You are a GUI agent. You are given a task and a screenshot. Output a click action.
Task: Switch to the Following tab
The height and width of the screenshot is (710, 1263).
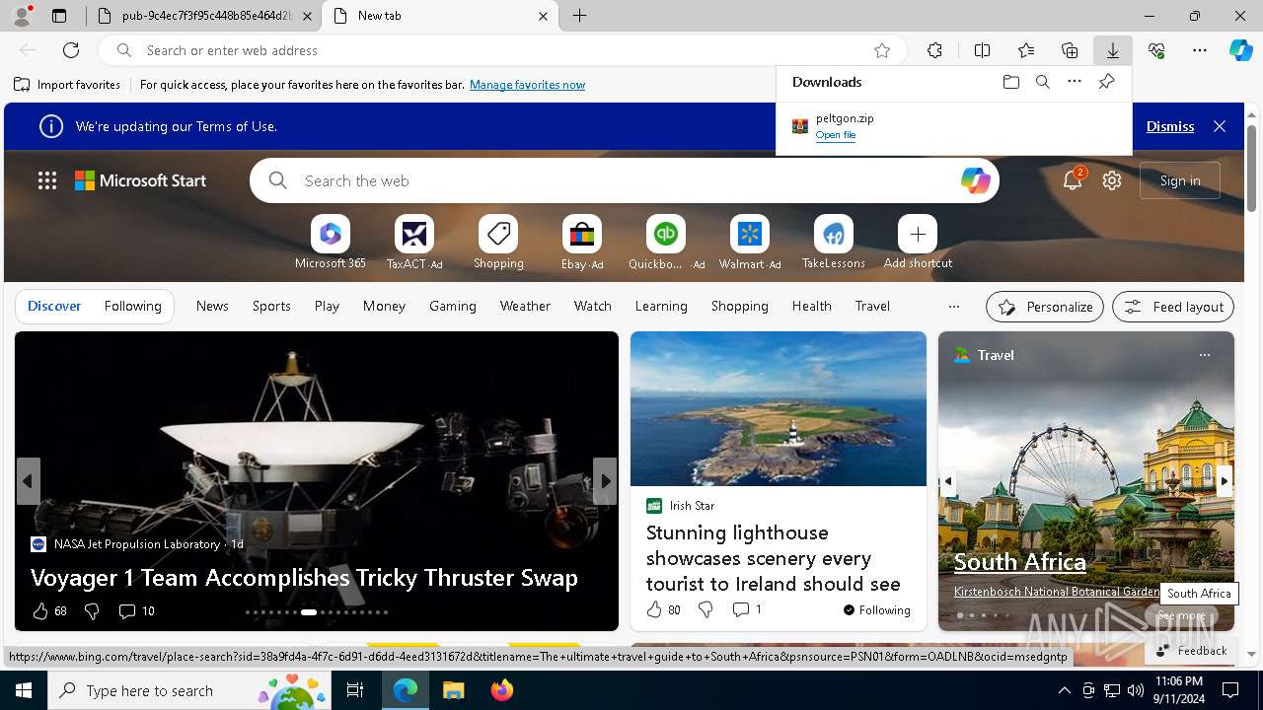[x=132, y=307]
